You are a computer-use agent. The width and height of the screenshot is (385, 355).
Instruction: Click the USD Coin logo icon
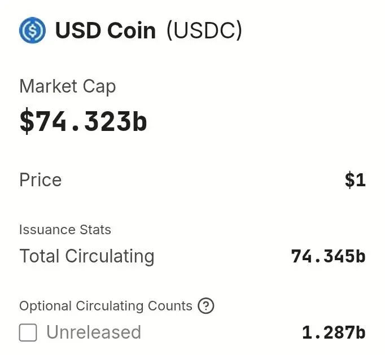point(32,30)
